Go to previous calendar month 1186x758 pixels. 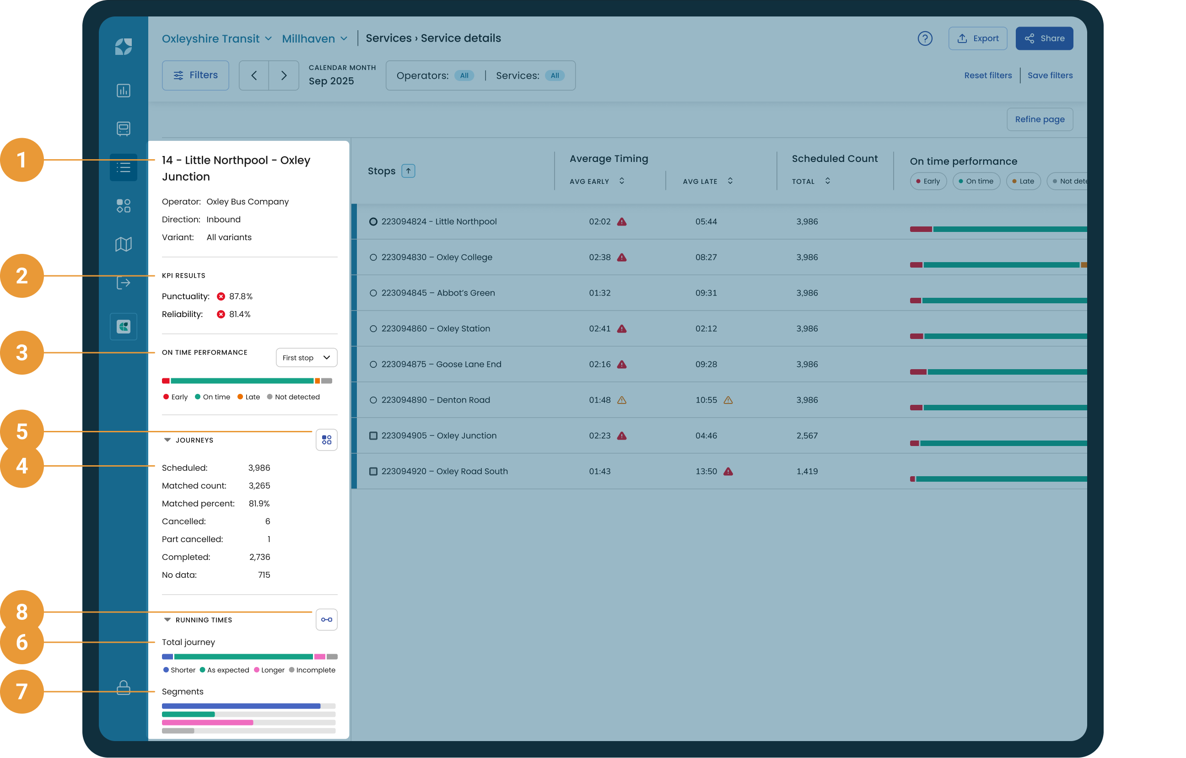254,75
